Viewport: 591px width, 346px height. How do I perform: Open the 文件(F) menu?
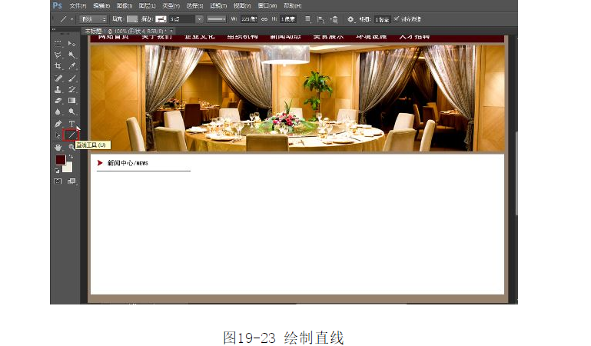[78, 5]
